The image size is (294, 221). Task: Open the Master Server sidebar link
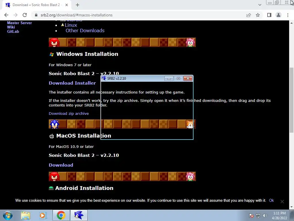point(20,23)
